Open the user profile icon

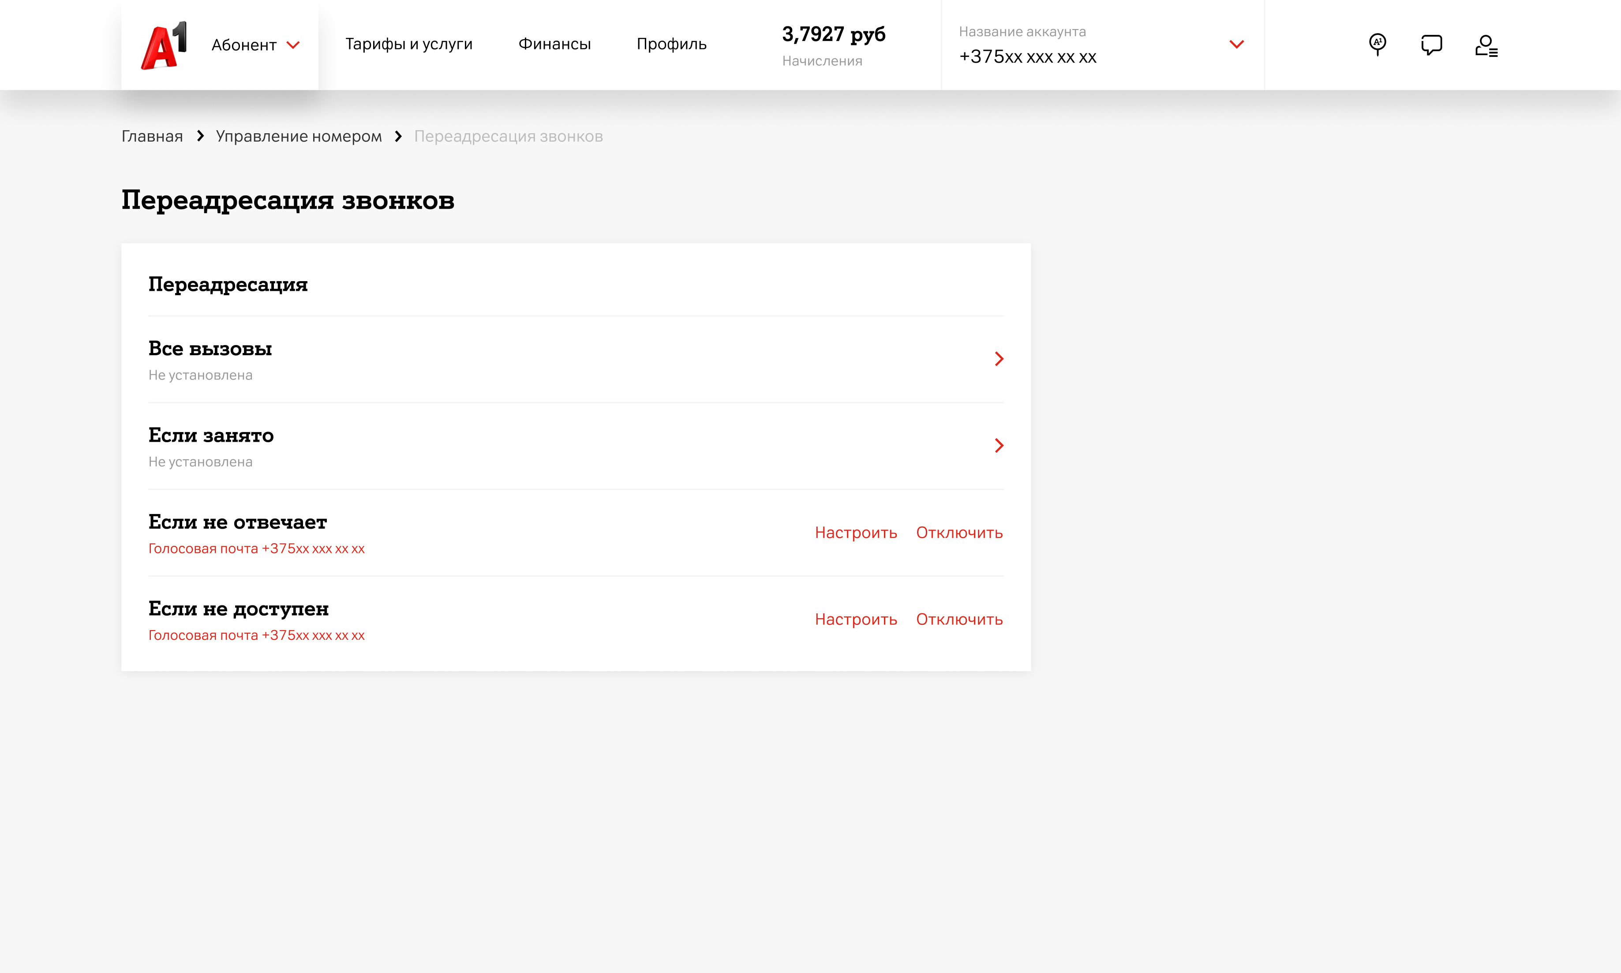point(1486,46)
